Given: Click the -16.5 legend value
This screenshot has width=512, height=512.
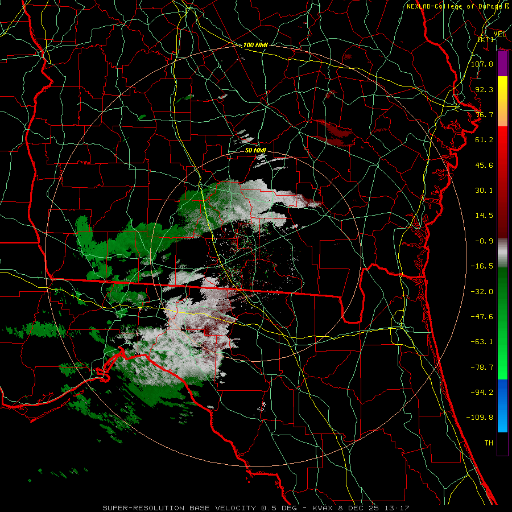Looking at the screenshot, I should pos(482,266).
